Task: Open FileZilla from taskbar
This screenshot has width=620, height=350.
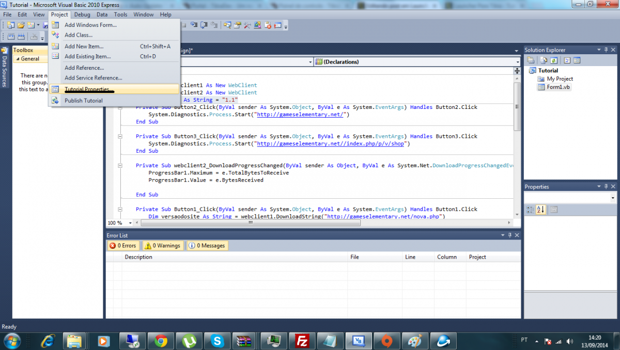Action: click(302, 341)
